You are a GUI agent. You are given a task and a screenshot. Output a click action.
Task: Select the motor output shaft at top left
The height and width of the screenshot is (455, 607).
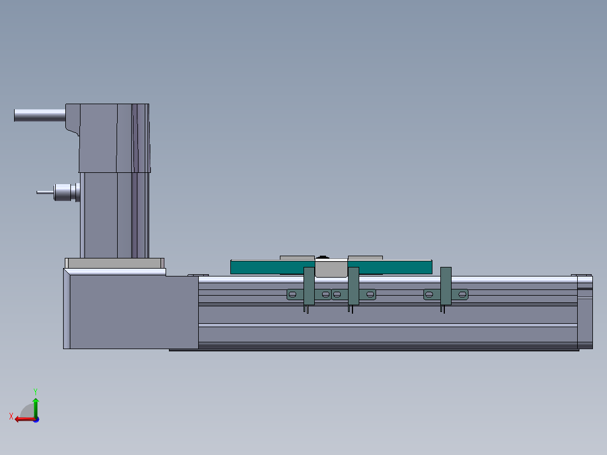coord(39,115)
